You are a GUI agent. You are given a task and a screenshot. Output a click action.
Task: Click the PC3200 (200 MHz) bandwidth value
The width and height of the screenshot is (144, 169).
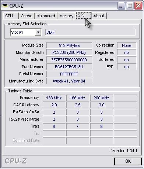click(x=69, y=52)
